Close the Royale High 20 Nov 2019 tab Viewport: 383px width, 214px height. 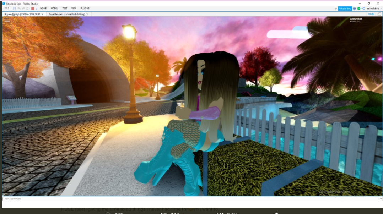[42, 15]
